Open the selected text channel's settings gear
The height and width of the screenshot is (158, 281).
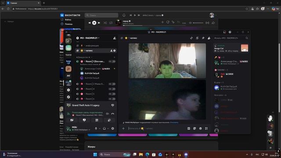(x=115, y=51)
